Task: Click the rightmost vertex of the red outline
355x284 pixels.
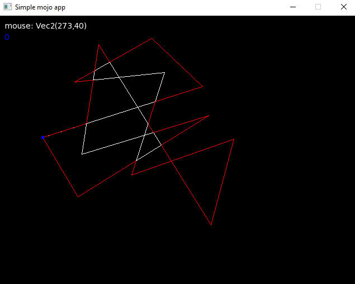Action: (234, 139)
